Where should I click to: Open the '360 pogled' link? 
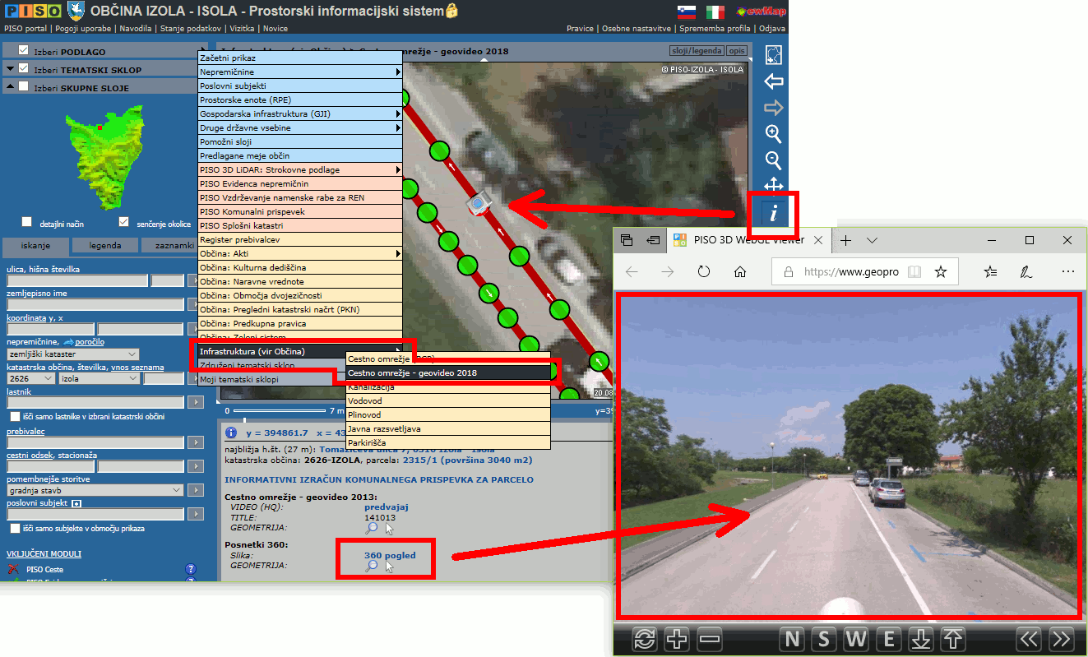coord(390,555)
